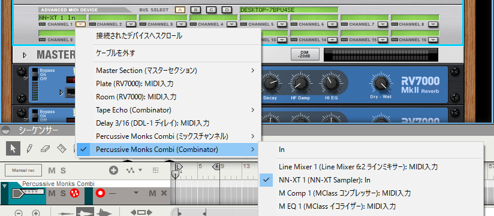Mute all tracks with header M
The width and height of the screenshot is (494, 216).
[x=52, y=171]
